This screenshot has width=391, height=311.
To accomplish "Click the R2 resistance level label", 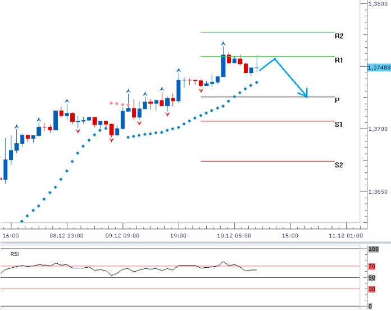I will pos(339,36).
